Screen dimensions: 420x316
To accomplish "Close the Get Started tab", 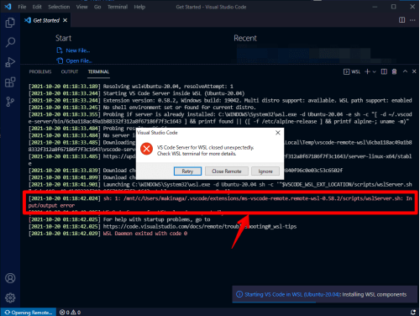I will [x=65, y=20].
